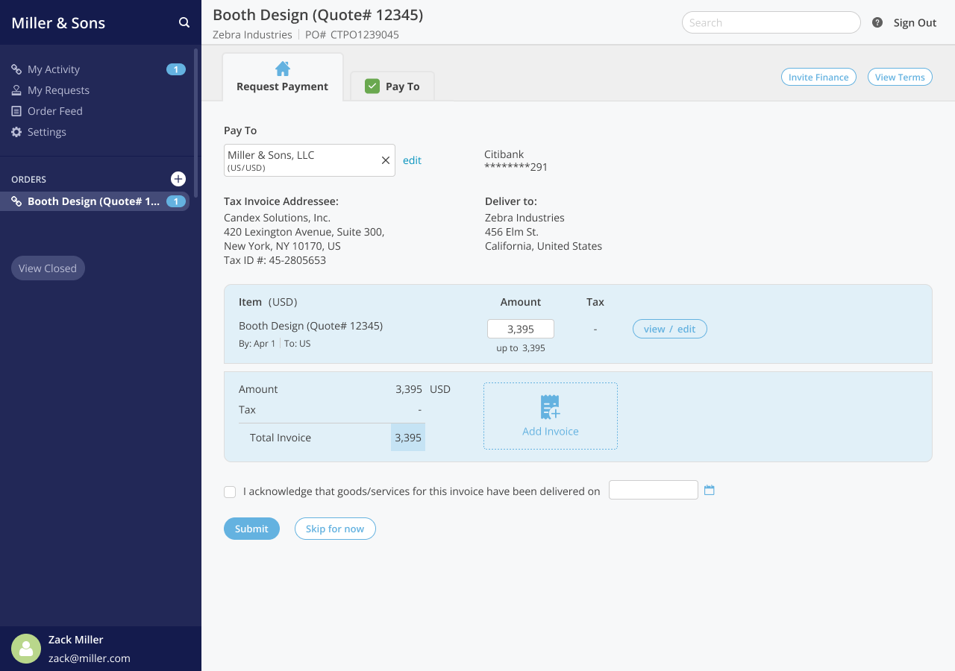This screenshot has width=955, height=671.
Task: Click the highlighted Total Invoice 3,395 value
Action: pos(408,438)
